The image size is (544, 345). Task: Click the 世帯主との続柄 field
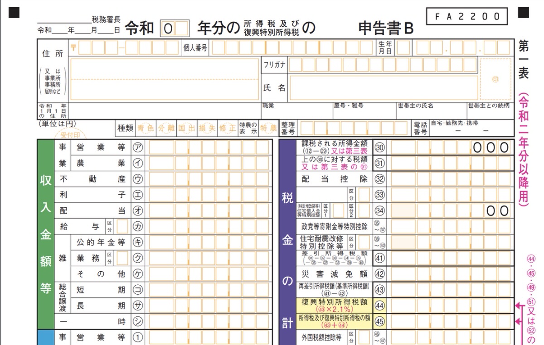pos(491,110)
